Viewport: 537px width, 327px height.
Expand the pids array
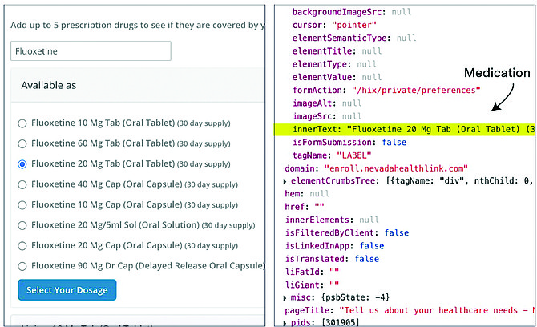285,322
